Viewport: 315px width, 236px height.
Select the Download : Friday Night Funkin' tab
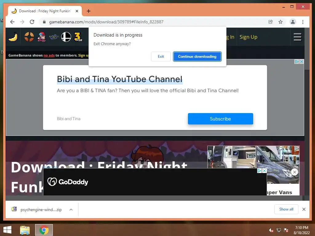pyautogui.click(x=45, y=11)
